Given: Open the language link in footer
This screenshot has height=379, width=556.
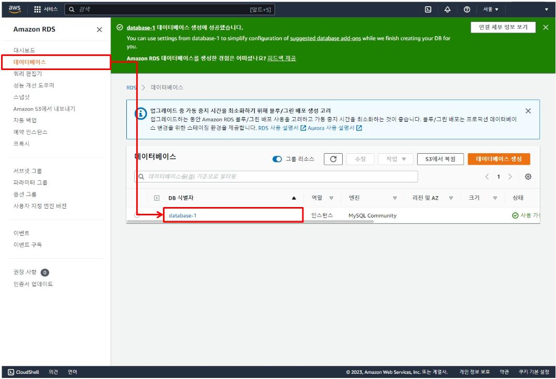Looking at the screenshot, I should [x=72, y=372].
